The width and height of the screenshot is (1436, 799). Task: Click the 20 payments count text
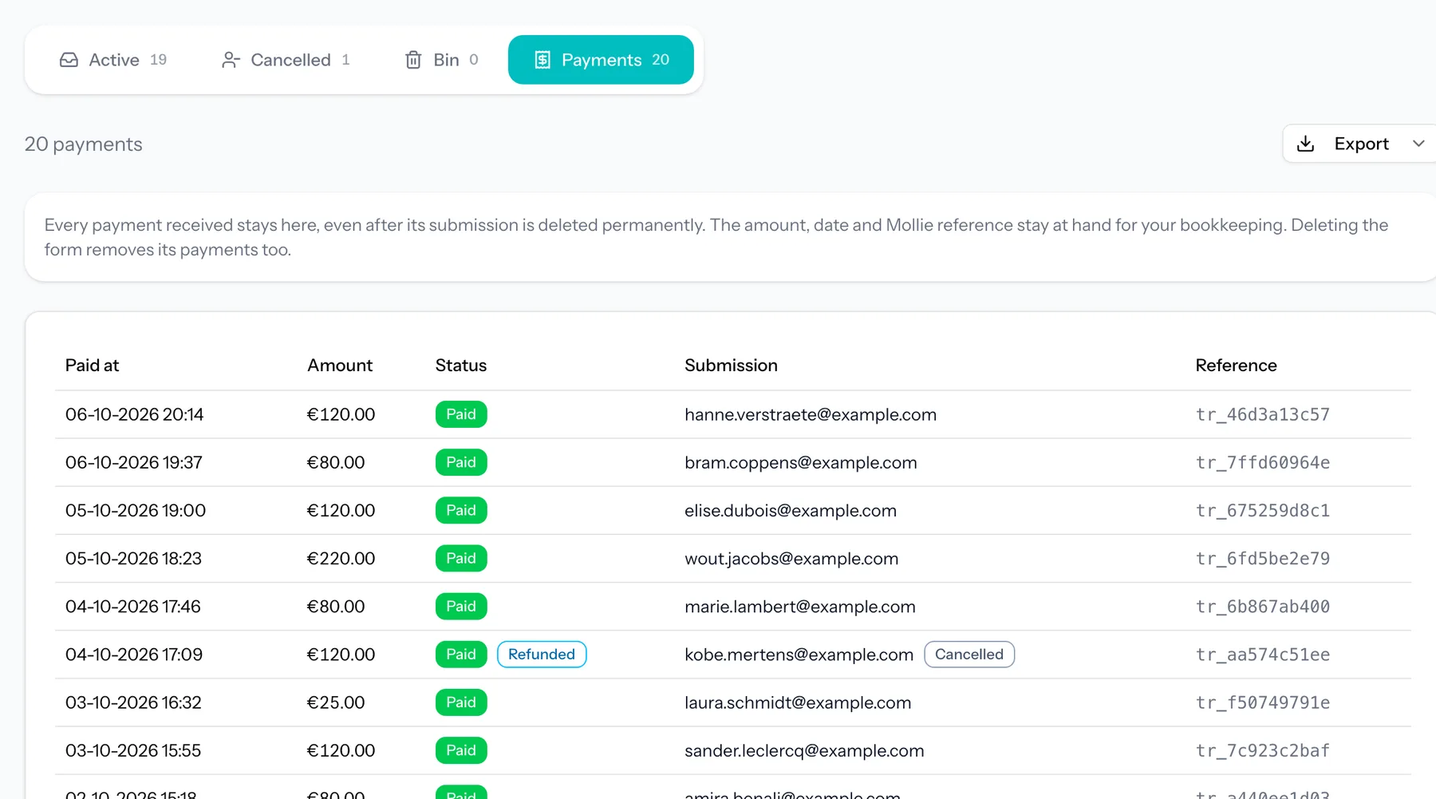pos(84,144)
